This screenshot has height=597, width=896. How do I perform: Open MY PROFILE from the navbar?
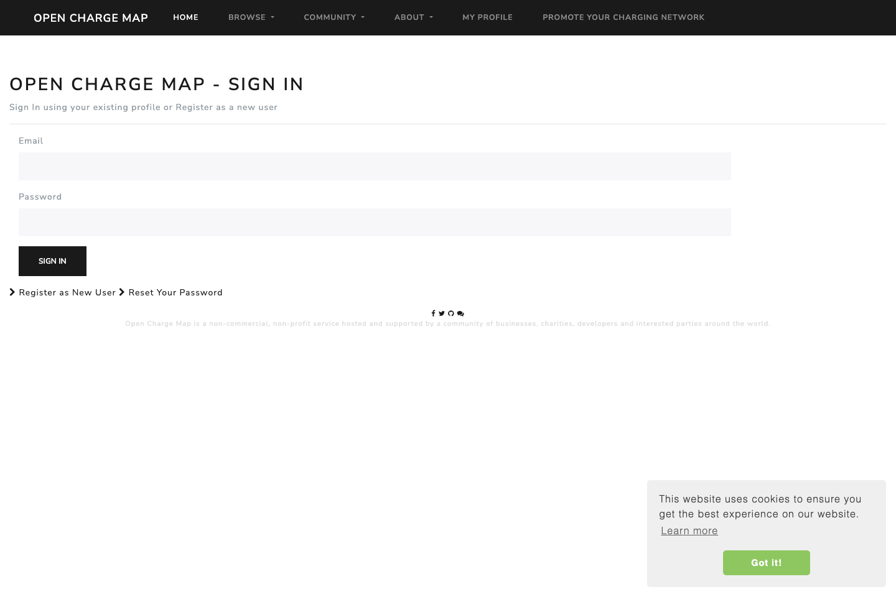(487, 17)
